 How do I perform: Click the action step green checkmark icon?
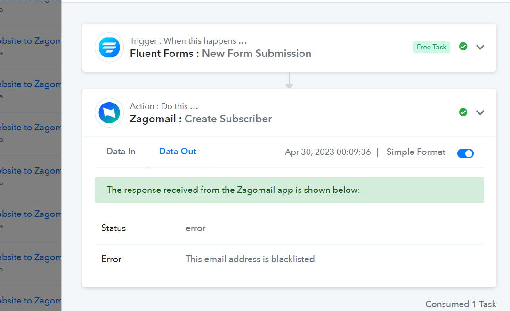pyautogui.click(x=463, y=112)
